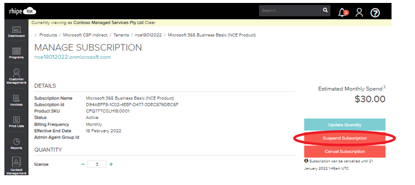Go to Tenants in the breadcrumb
The image size is (415, 185).
[x=121, y=35]
